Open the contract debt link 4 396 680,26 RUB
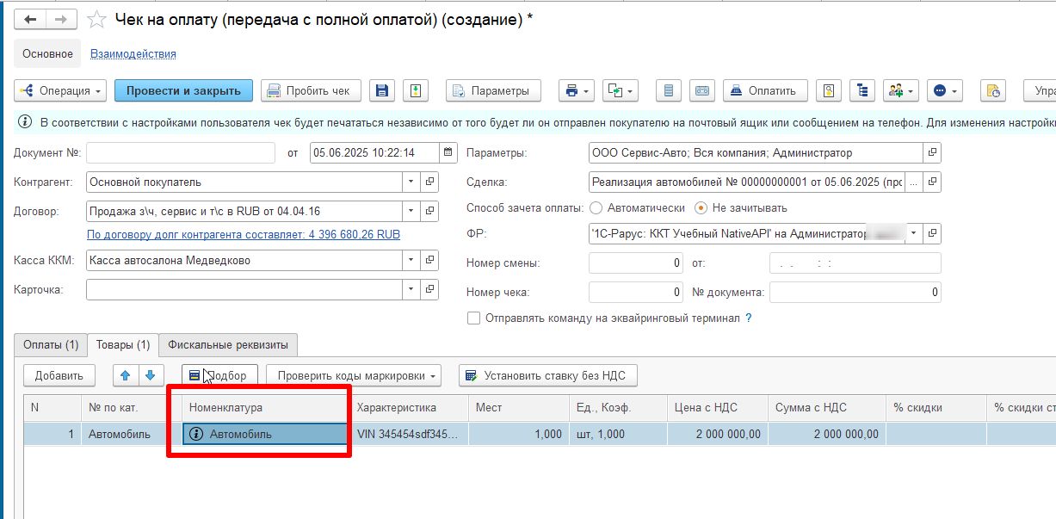Image resolution: width=1056 pixels, height=519 pixels. point(244,234)
